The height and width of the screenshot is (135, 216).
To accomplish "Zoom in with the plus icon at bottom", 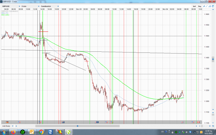I will (x=210, y=126).
